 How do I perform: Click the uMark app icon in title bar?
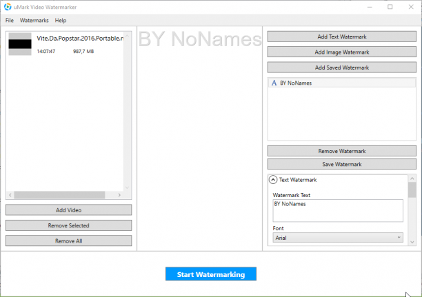(8, 7)
